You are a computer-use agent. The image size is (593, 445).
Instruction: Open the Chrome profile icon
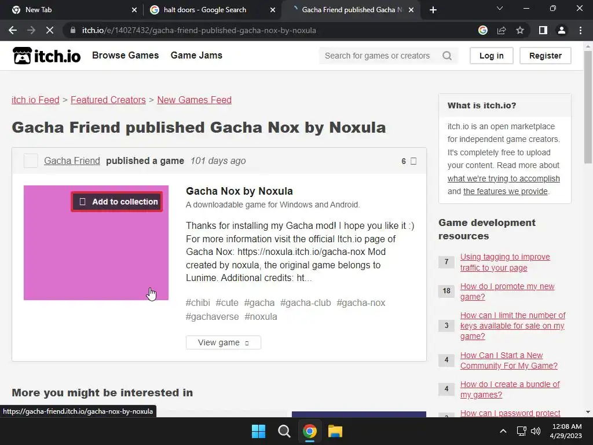point(562,30)
